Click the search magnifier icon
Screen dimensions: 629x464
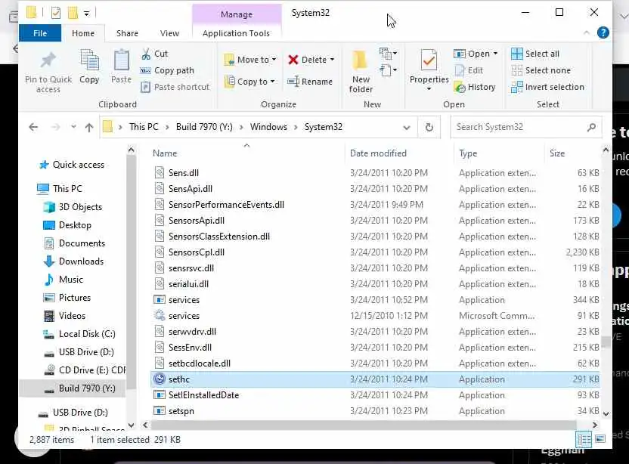pos(591,127)
